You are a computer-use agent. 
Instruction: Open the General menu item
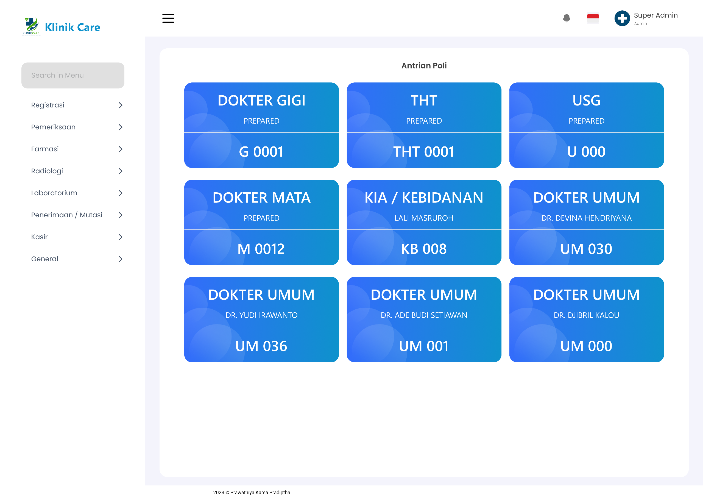[x=44, y=259]
